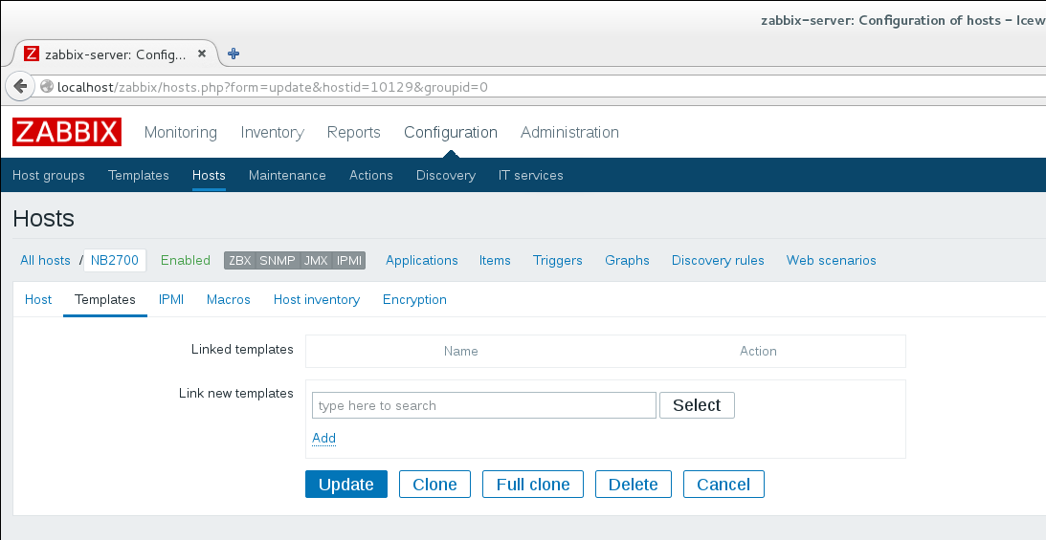Switch to the Encryption tab
Screen dimensions: 1046x540
415,300
